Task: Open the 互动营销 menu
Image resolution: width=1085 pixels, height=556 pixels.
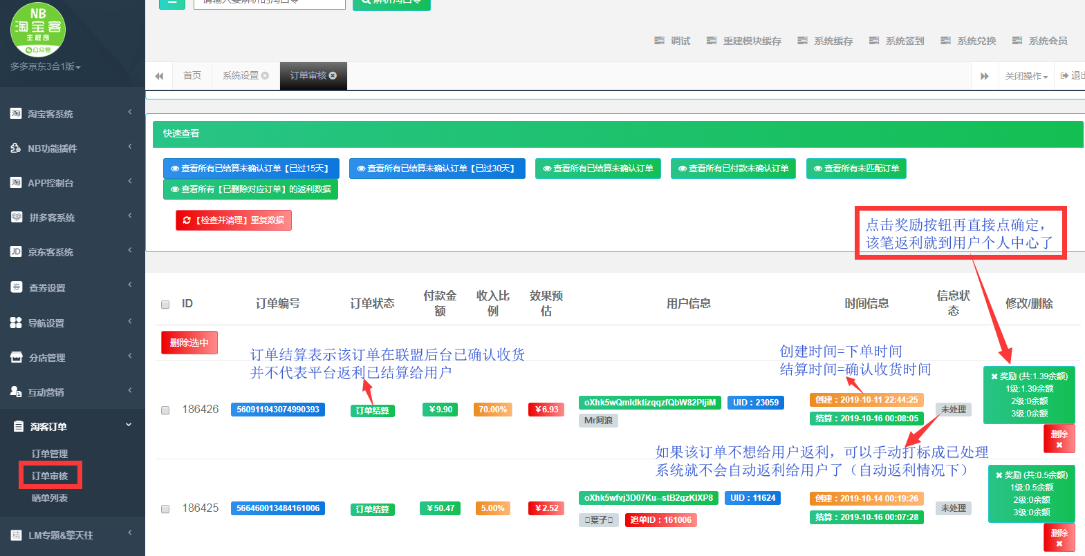Action: (73, 392)
